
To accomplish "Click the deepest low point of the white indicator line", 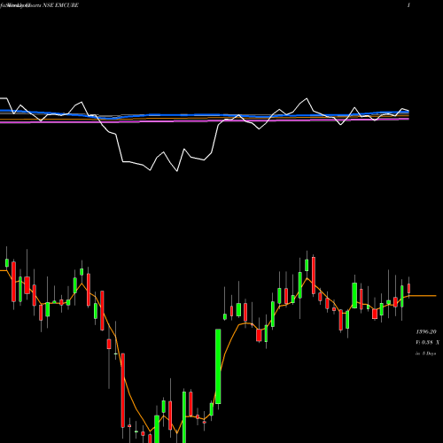I will pyautogui.click(x=177, y=171).
